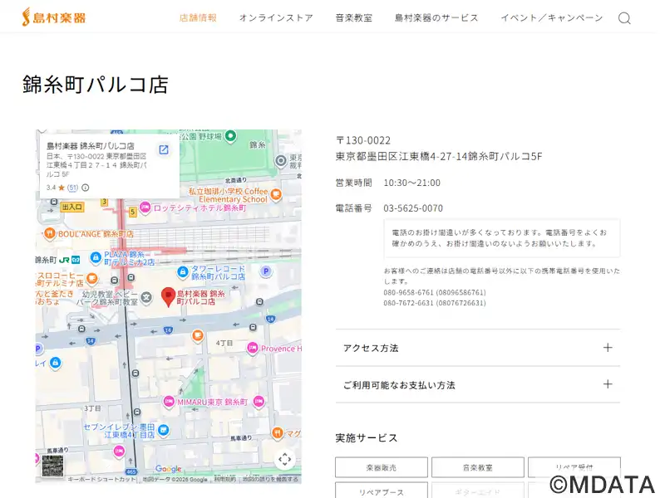Open 島村楽器のサービス navigation item
Screen dimensions: 665x498
[x=436, y=17]
